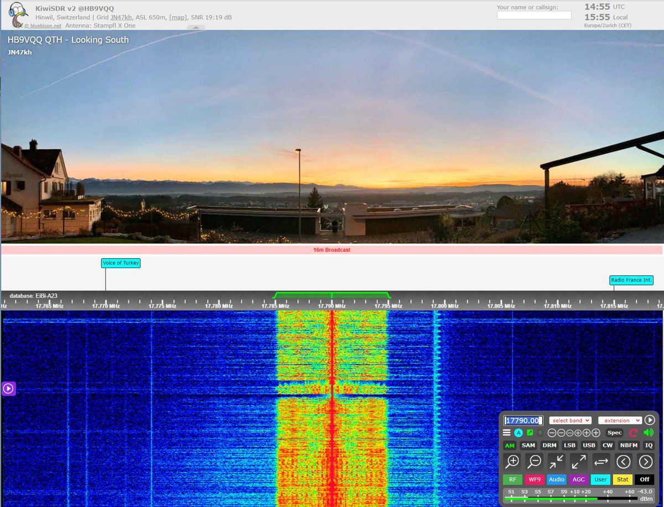Click the purple play button on left edge

pos(8,389)
